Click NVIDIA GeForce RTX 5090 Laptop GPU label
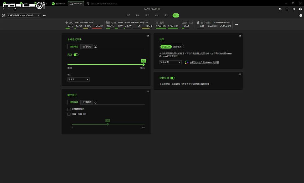 point(133,23)
